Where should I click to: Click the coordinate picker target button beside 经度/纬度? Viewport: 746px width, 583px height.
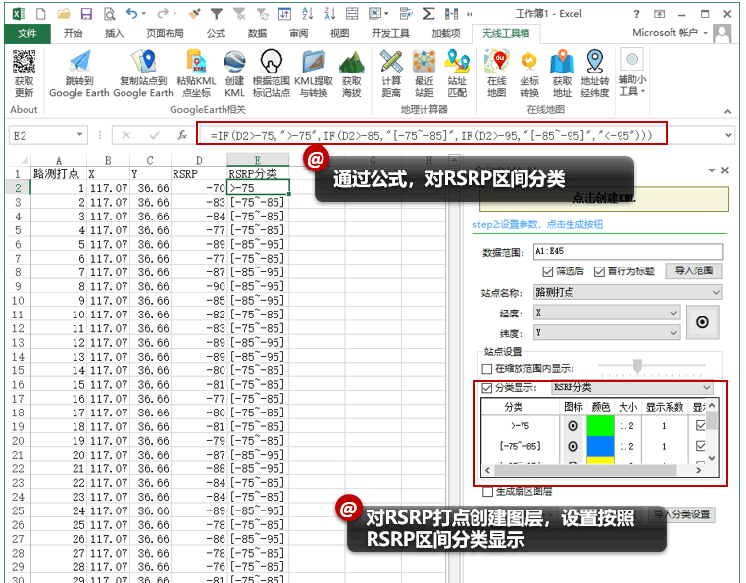[x=702, y=322]
